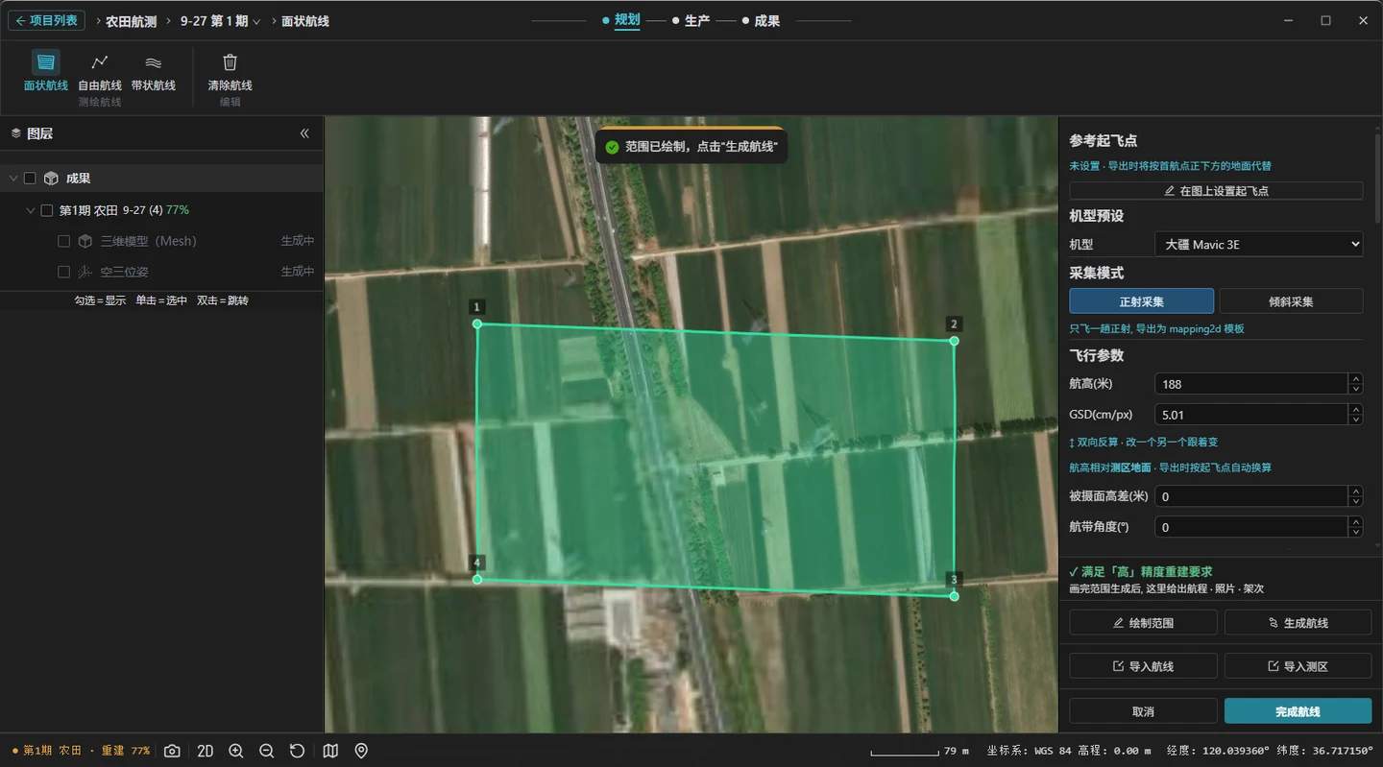
Task: Open the 9-27 第 1 期 phase dropdown
Action: (221, 21)
